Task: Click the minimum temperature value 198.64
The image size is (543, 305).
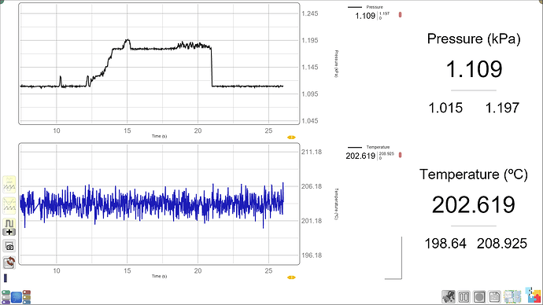Action: tap(445, 244)
